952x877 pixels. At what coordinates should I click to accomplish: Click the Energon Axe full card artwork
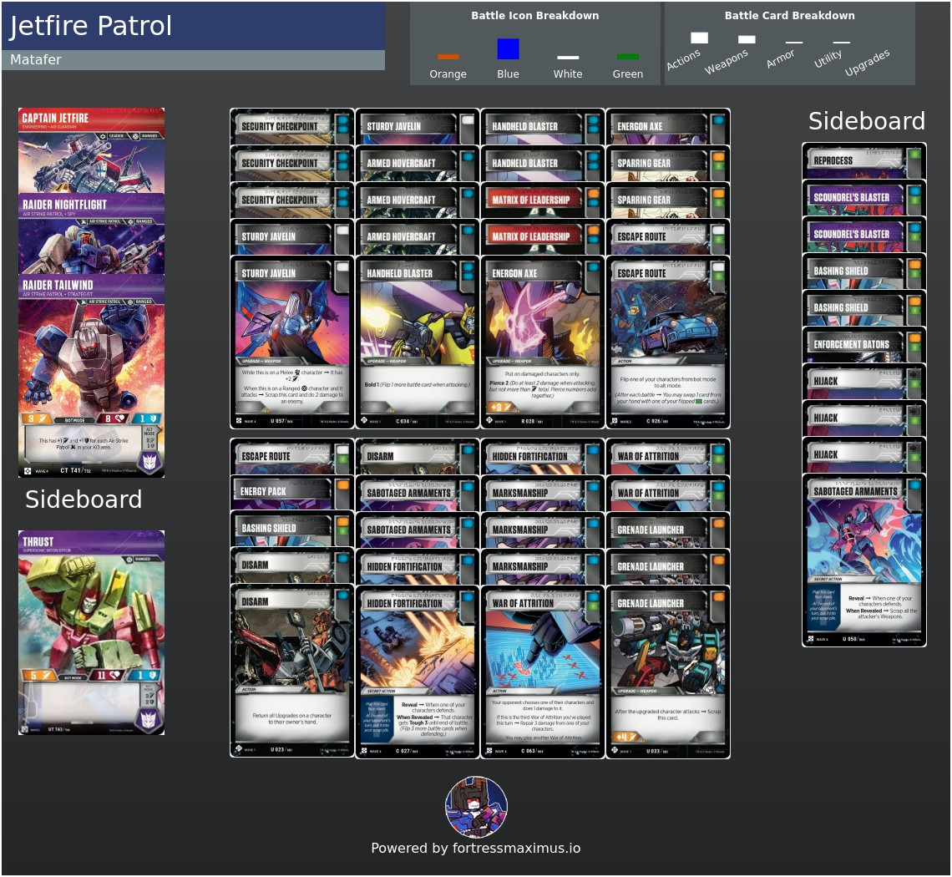tap(543, 320)
